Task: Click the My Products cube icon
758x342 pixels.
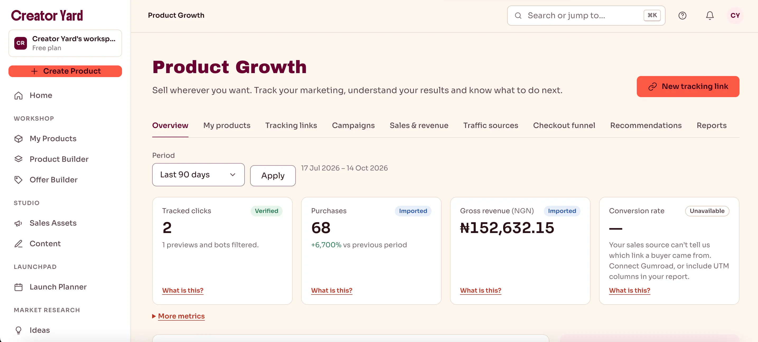Action: coord(18,139)
